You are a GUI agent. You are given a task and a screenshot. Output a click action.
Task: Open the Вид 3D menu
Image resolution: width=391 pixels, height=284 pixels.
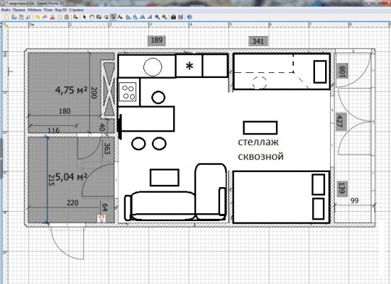pyautogui.click(x=61, y=10)
